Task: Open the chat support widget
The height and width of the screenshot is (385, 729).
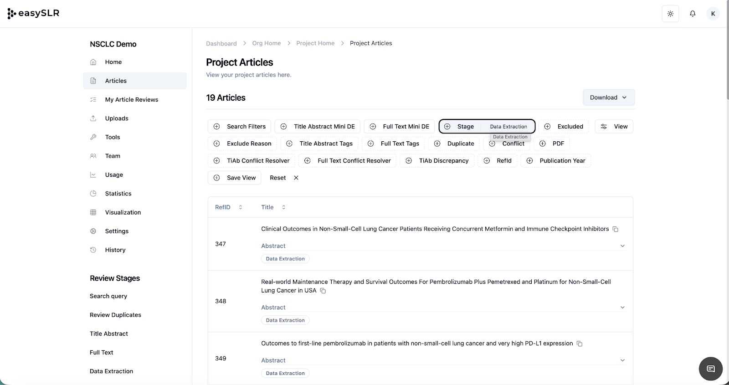Action: tap(710, 369)
